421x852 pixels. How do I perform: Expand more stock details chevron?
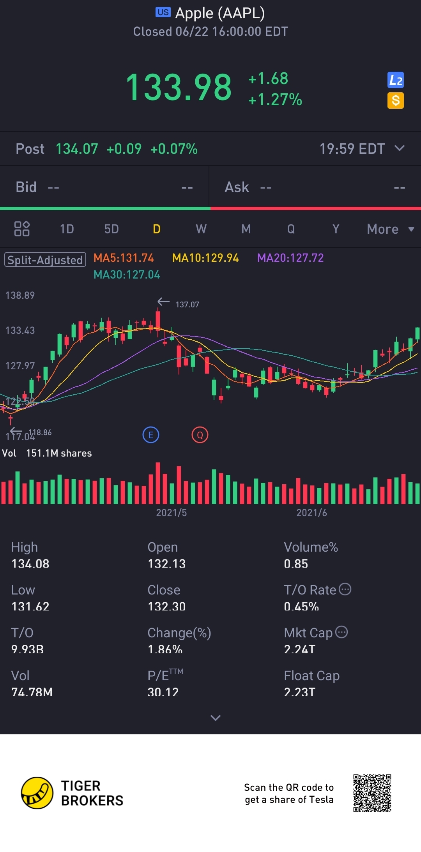[x=216, y=718]
